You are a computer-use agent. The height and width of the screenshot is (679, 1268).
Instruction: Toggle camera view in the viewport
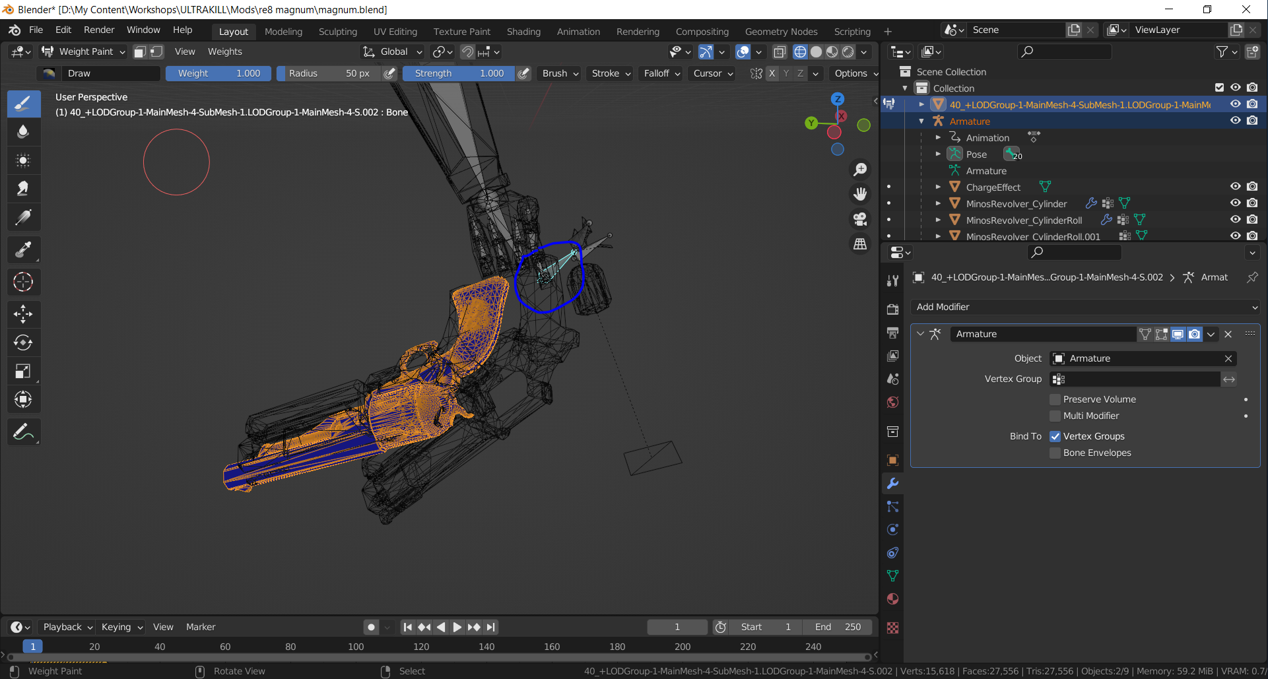[x=860, y=219]
